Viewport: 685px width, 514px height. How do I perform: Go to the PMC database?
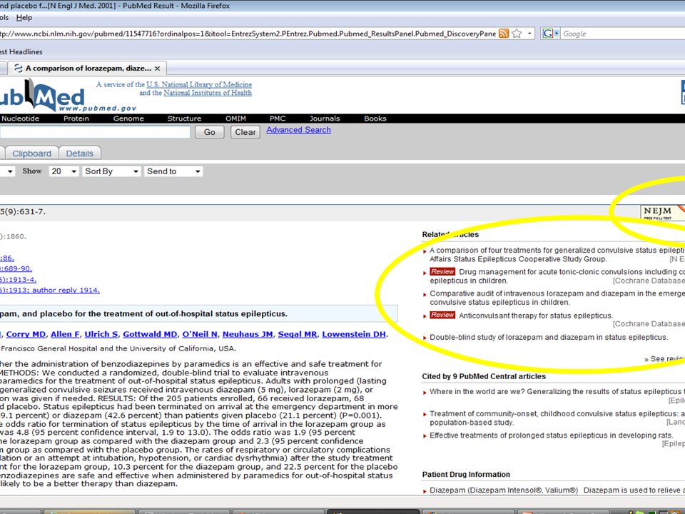278,119
